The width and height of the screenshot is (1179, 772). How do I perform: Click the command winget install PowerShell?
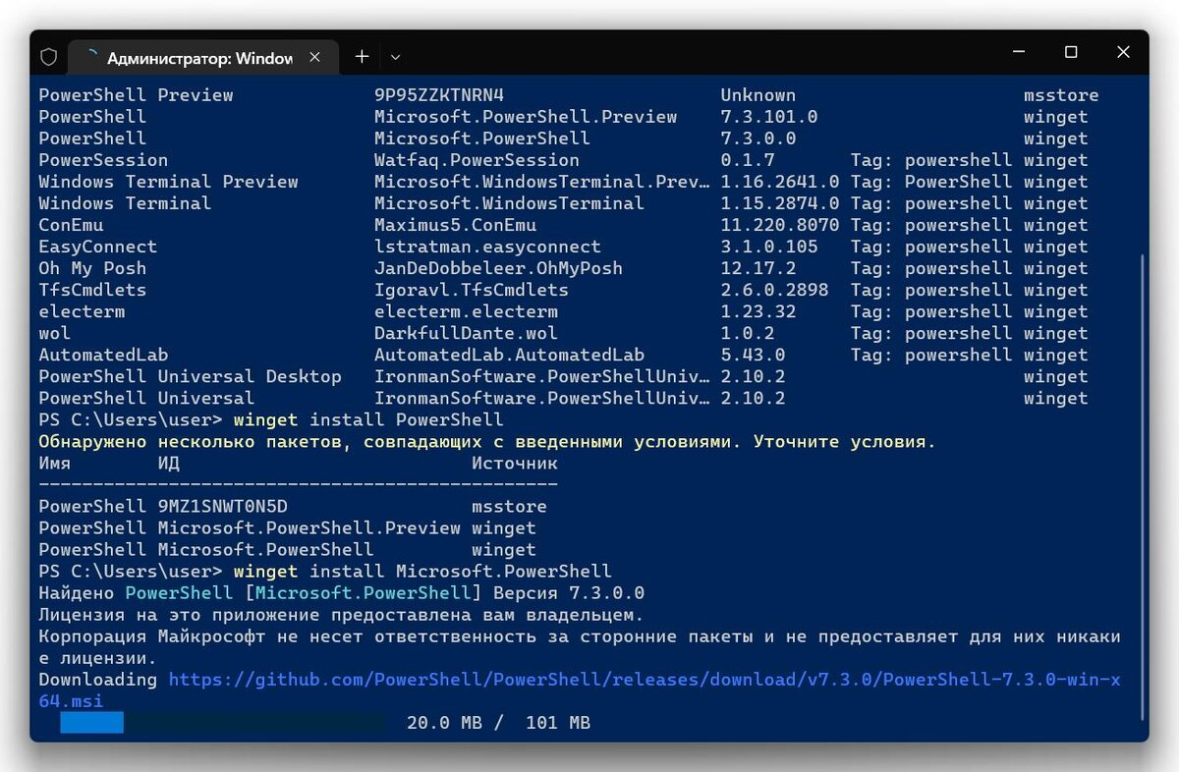pos(368,419)
